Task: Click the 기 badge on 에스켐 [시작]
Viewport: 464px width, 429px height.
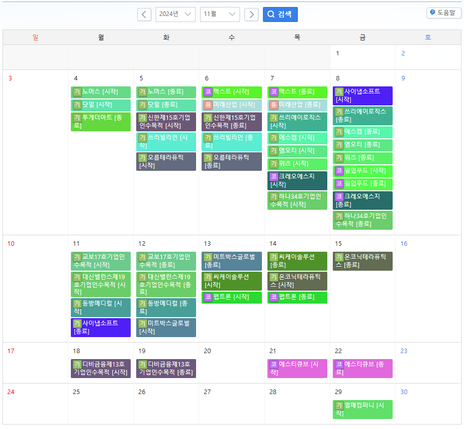Action: (274, 137)
